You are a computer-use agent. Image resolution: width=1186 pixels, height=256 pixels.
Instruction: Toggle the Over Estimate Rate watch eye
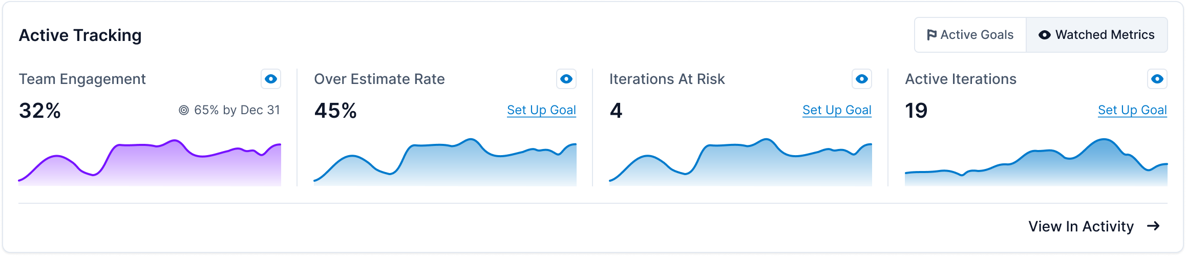pos(566,79)
